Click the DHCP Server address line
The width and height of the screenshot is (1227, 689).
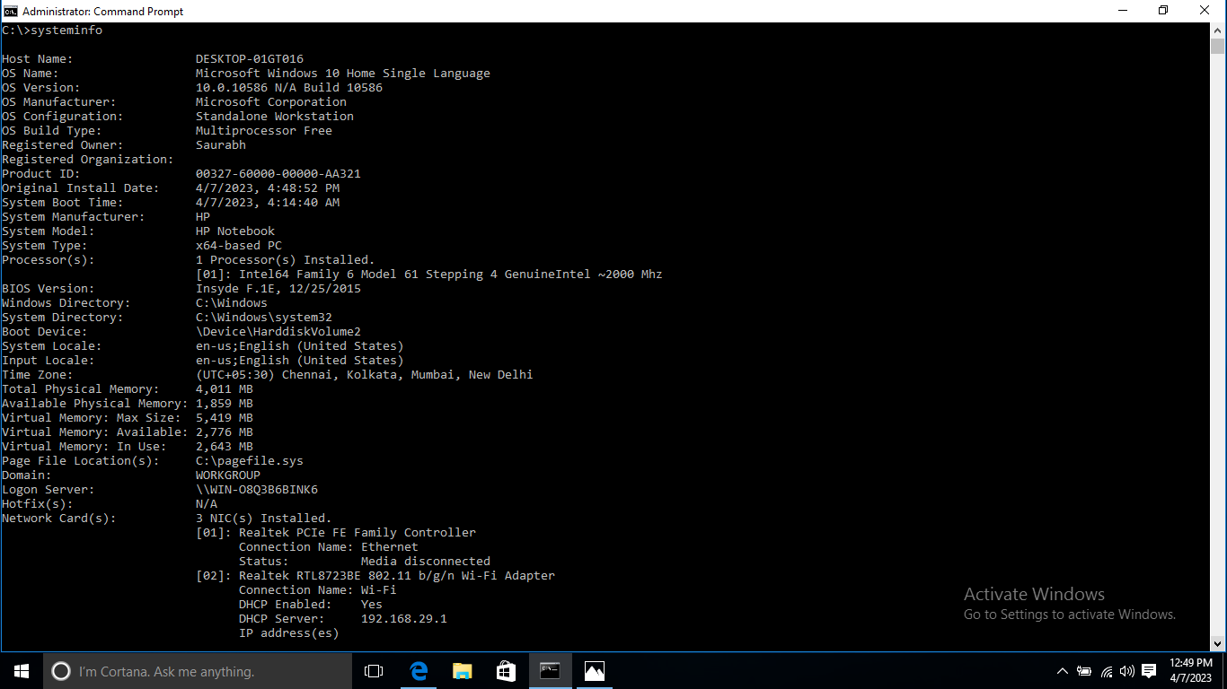tap(343, 618)
